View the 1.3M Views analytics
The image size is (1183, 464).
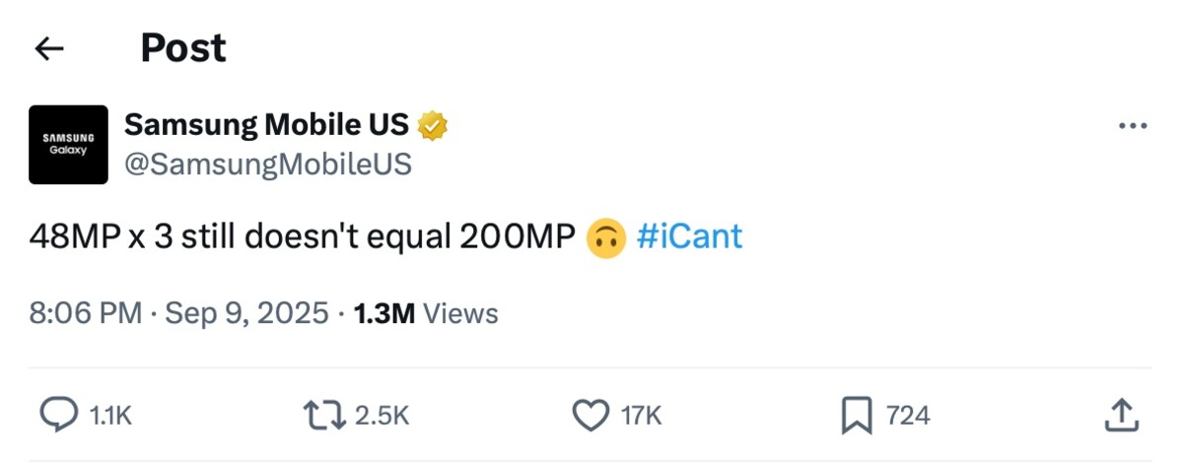tap(426, 313)
